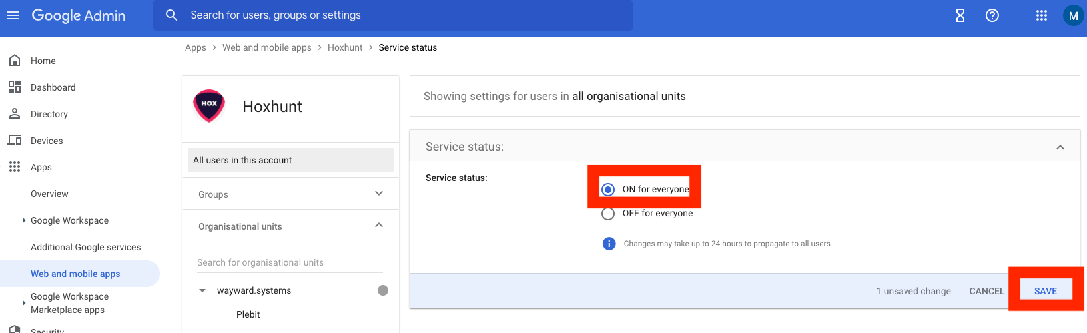Click the Google Admin logo

pyautogui.click(x=78, y=15)
